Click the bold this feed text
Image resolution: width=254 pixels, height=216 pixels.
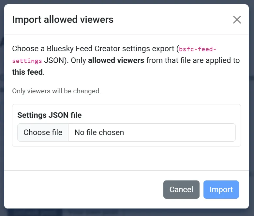click(27, 72)
